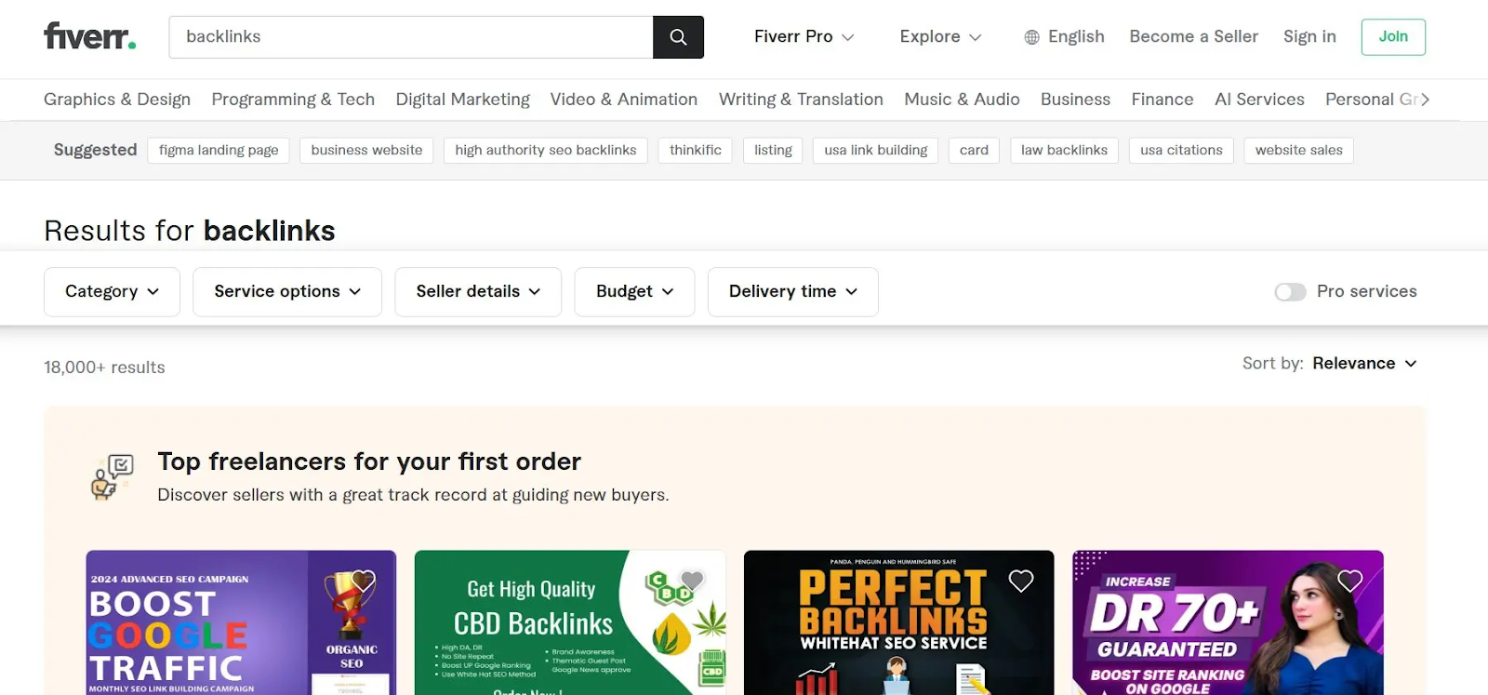This screenshot has width=1488, height=695.
Task: Click the backlinks search input field
Action: [x=411, y=37]
